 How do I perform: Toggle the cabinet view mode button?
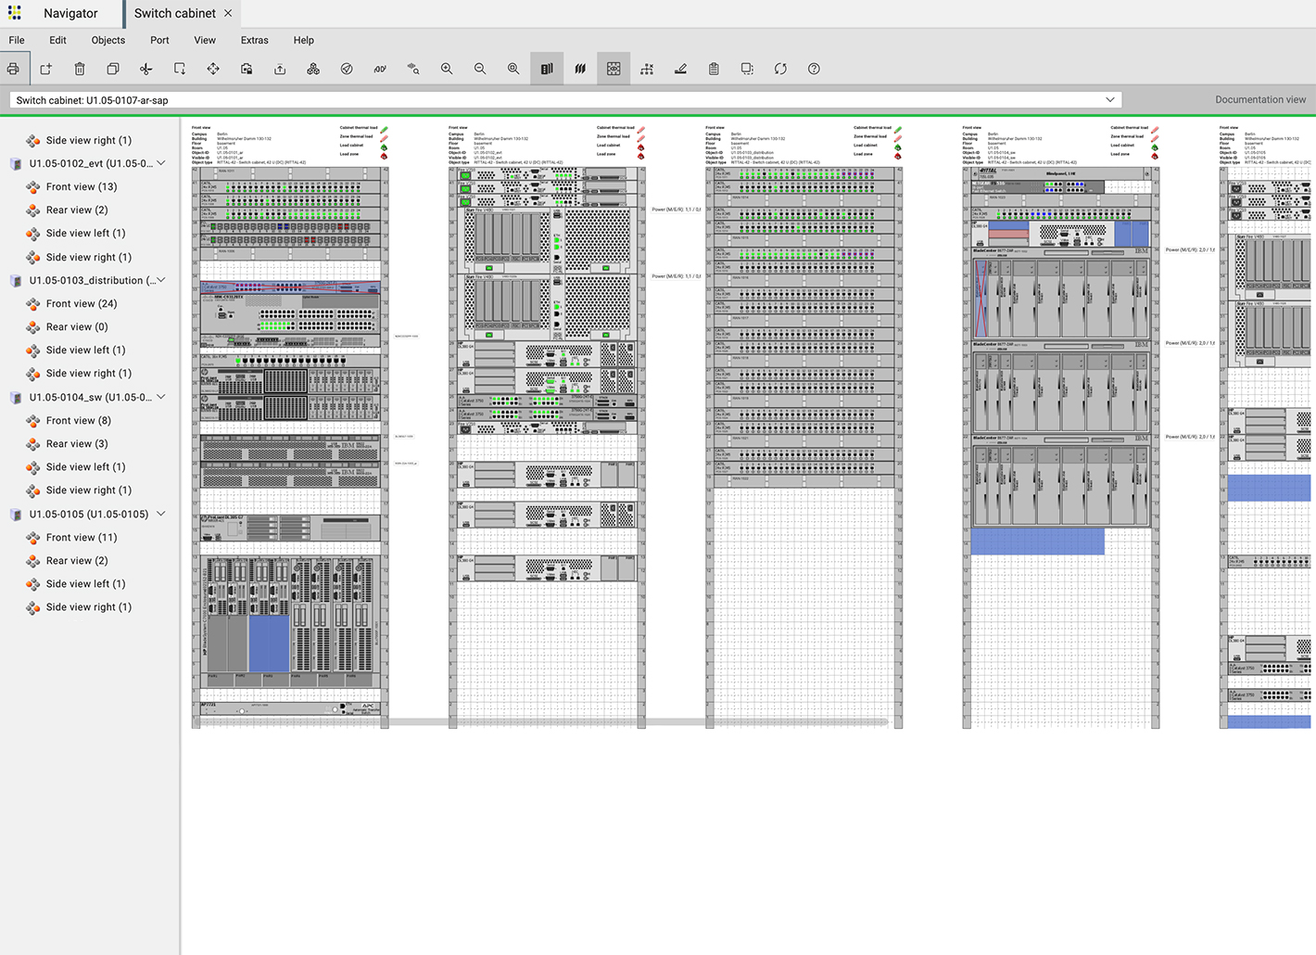point(546,69)
